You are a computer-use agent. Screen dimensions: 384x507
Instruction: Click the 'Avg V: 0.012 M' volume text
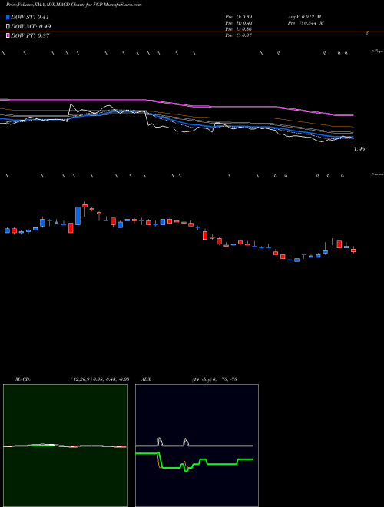pyautogui.click(x=304, y=16)
